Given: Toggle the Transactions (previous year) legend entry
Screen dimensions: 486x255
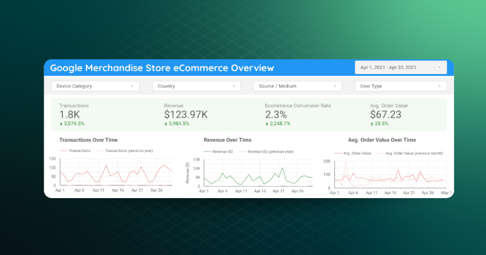Looking at the screenshot, I should [x=125, y=151].
